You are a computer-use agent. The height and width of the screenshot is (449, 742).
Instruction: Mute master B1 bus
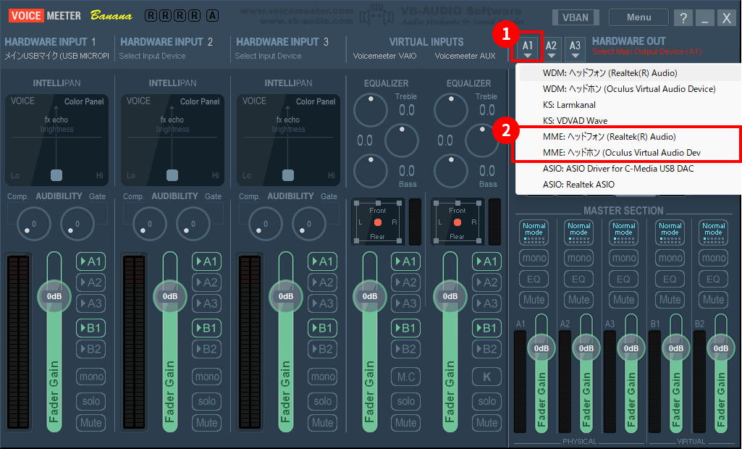(x=670, y=300)
